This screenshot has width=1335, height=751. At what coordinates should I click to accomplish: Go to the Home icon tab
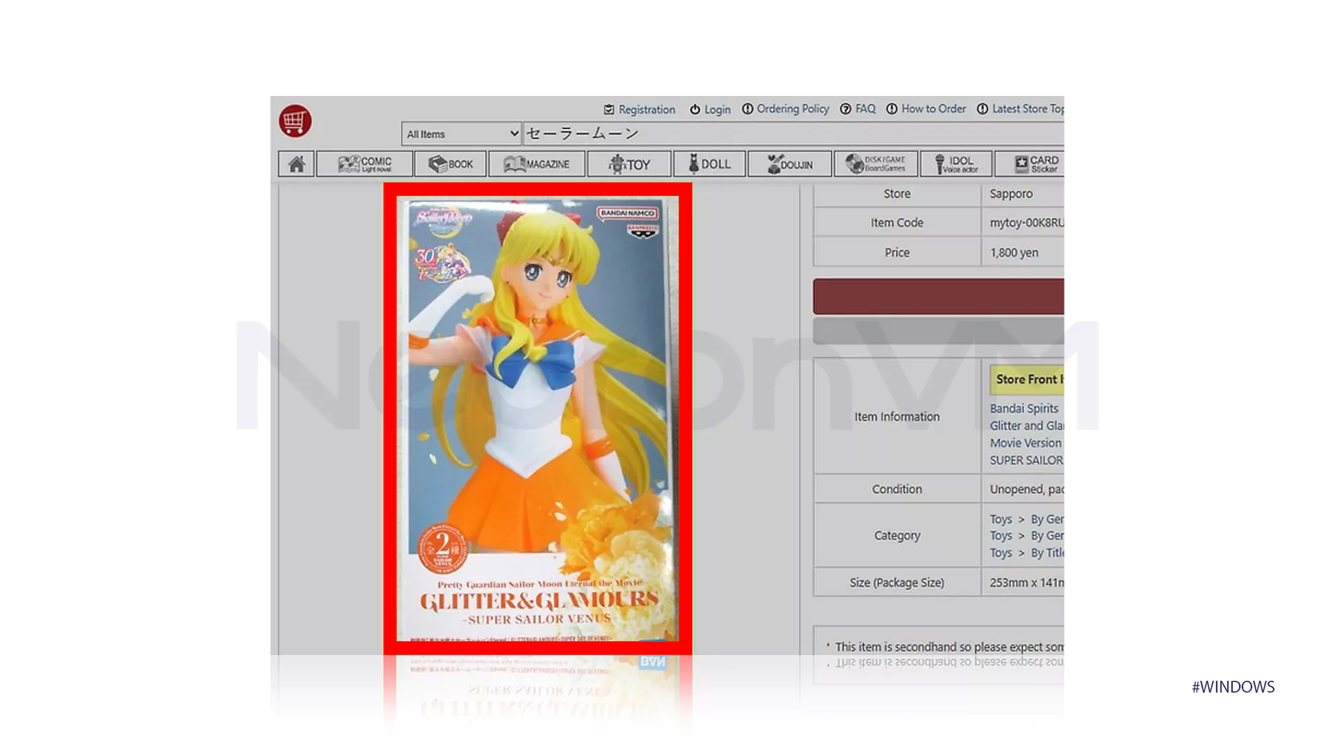point(296,164)
